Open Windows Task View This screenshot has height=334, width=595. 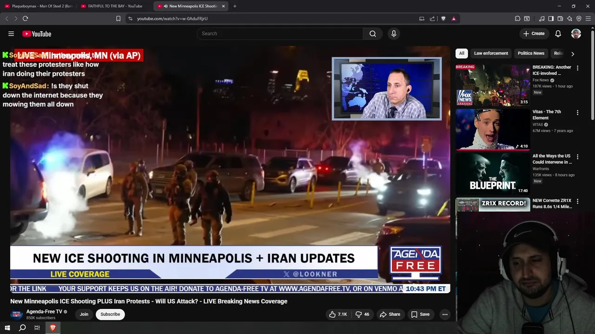click(x=37, y=328)
